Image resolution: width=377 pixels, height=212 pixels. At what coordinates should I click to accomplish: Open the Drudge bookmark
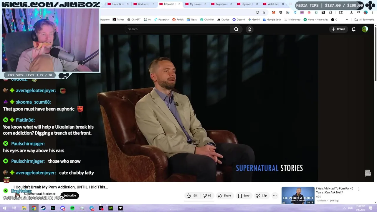(x=223, y=20)
